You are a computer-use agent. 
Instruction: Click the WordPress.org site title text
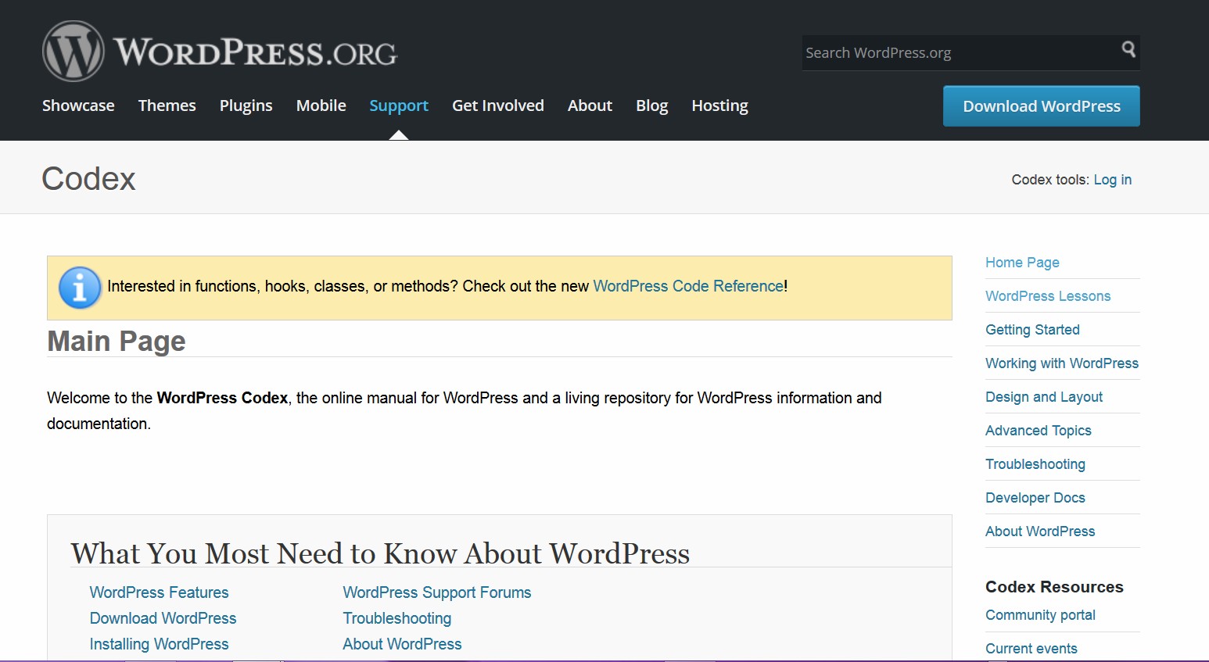point(255,52)
